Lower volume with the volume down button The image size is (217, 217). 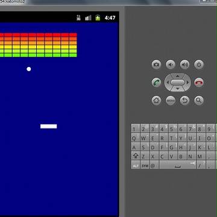[x=171, y=64]
